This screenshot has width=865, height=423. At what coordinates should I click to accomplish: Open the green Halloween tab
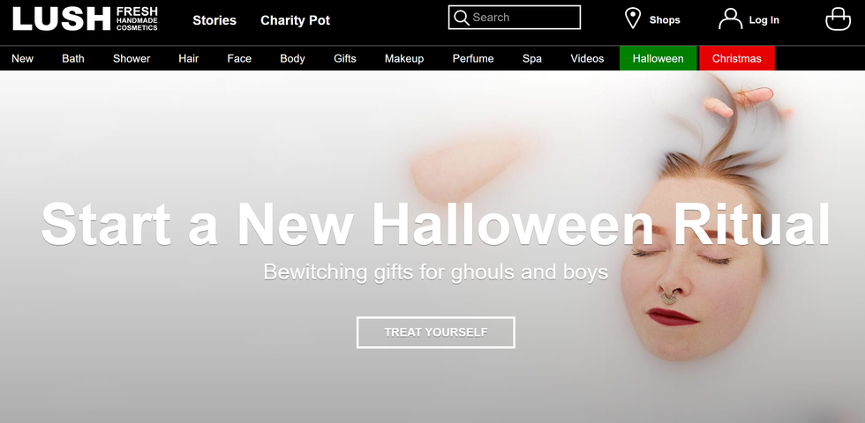[x=658, y=58]
